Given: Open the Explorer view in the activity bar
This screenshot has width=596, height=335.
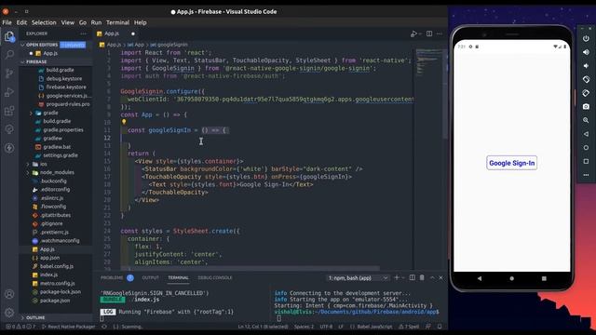Looking at the screenshot, I should coord(9,36).
